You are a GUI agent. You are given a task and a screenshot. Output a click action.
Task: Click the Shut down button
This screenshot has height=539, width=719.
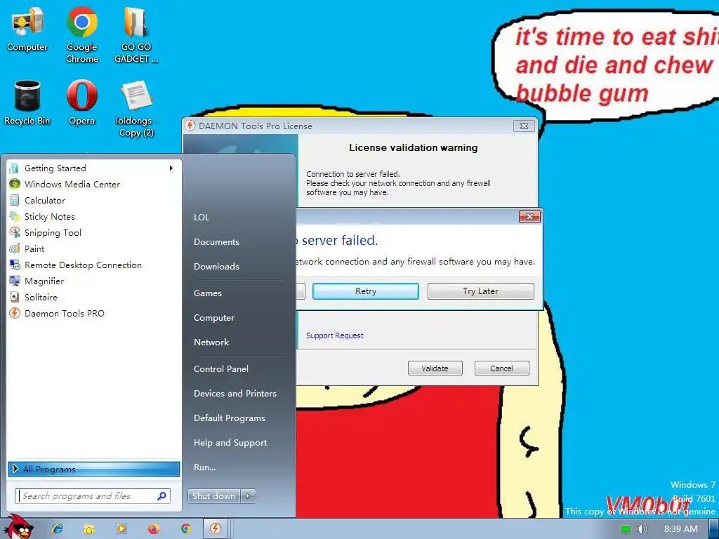pyautogui.click(x=213, y=496)
